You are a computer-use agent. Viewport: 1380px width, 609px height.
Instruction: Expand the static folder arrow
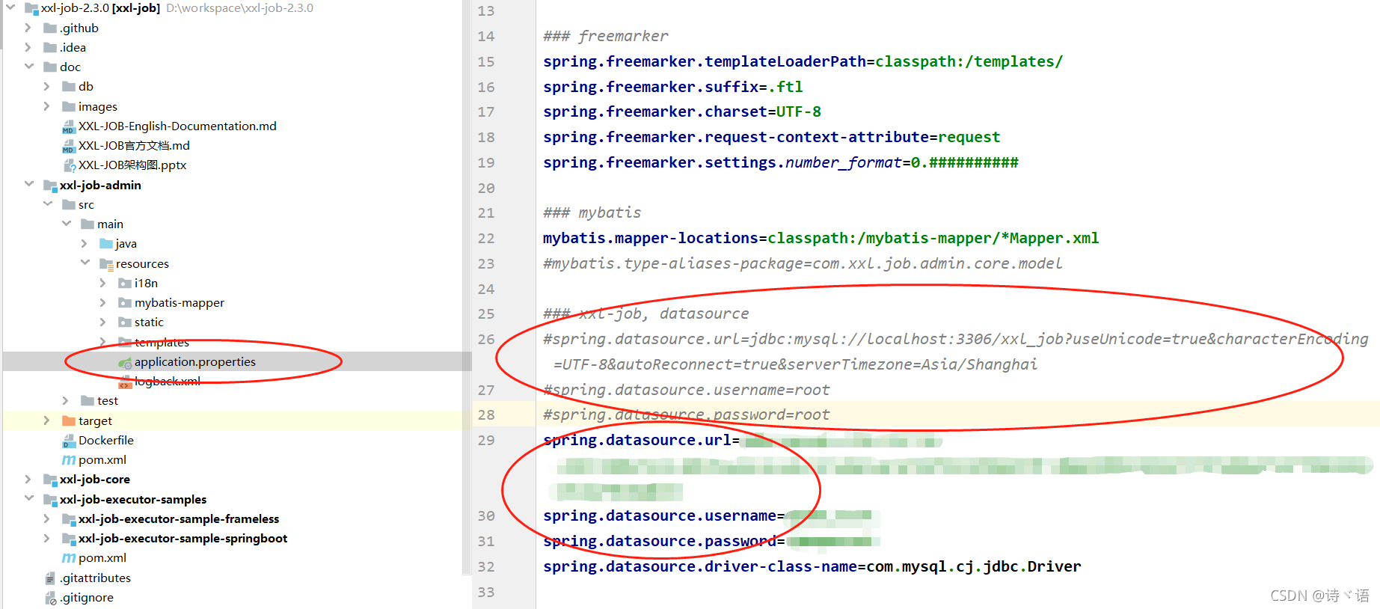tap(103, 322)
